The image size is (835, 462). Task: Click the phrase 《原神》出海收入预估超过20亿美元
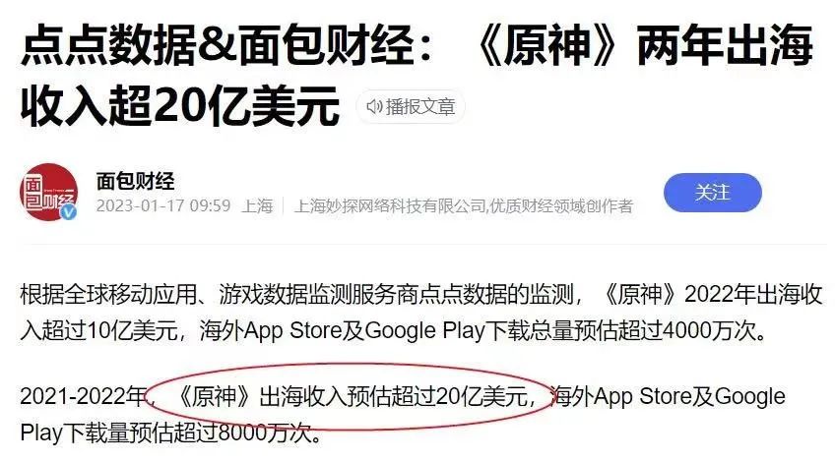(x=351, y=396)
